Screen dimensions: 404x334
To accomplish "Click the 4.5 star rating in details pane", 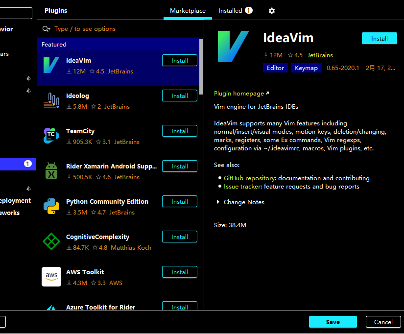I will [x=295, y=55].
